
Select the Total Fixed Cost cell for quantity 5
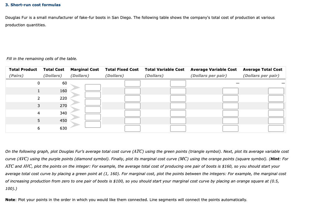[132, 121]
